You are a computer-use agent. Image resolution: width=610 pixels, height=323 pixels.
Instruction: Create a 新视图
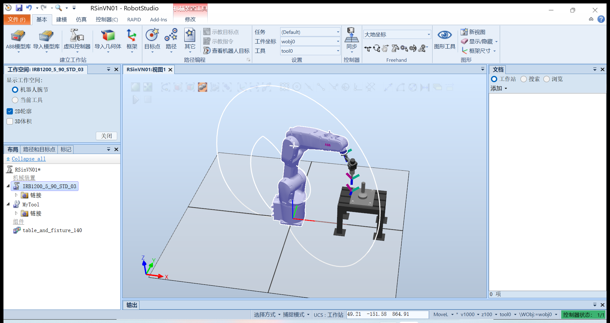pyautogui.click(x=473, y=32)
